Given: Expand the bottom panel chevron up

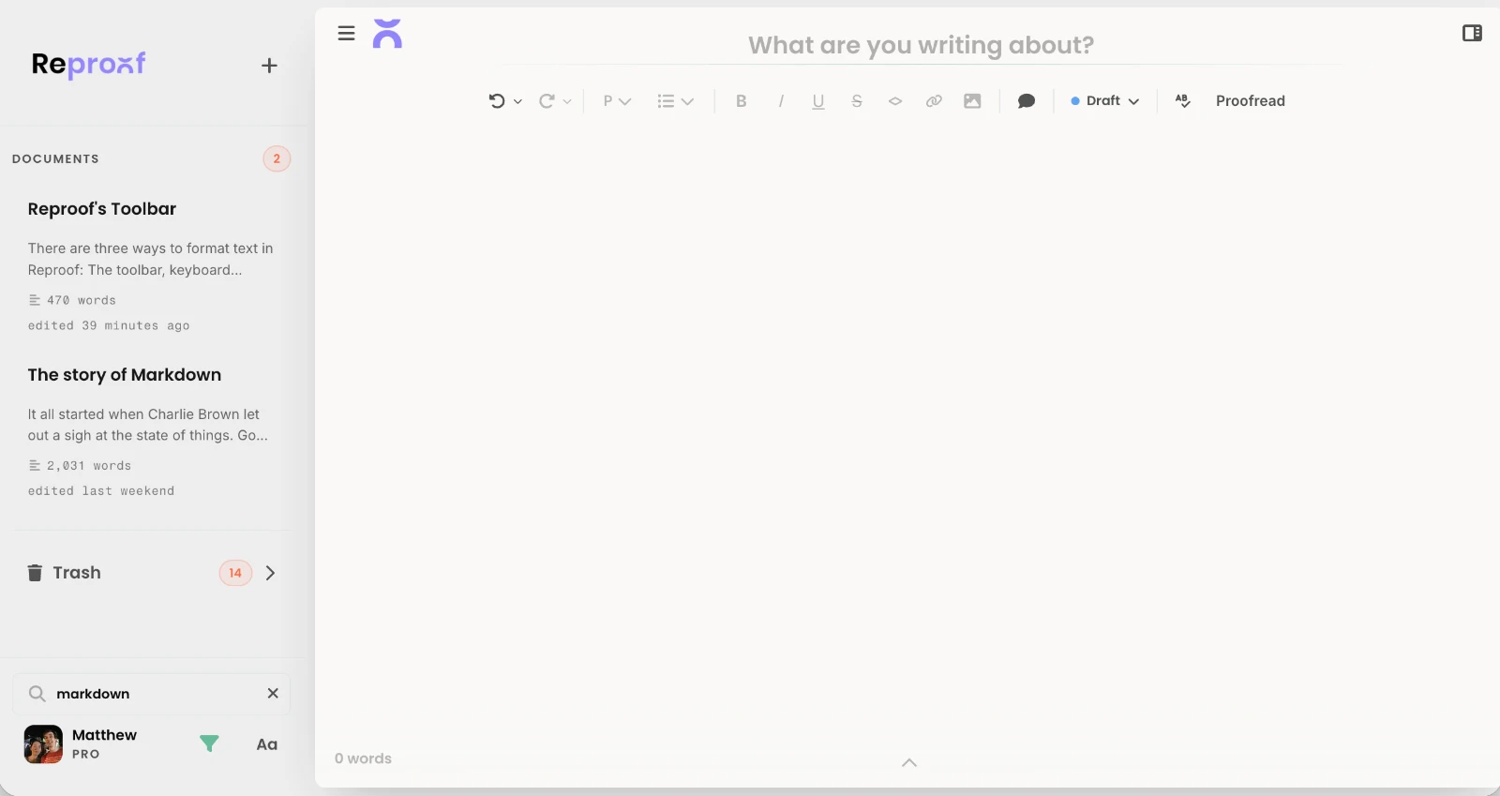Looking at the screenshot, I should coord(909,762).
